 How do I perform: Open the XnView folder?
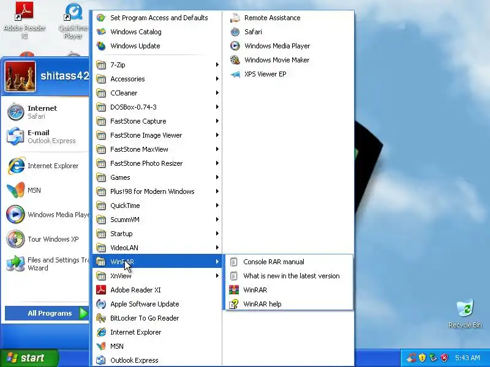pyautogui.click(x=157, y=276)
